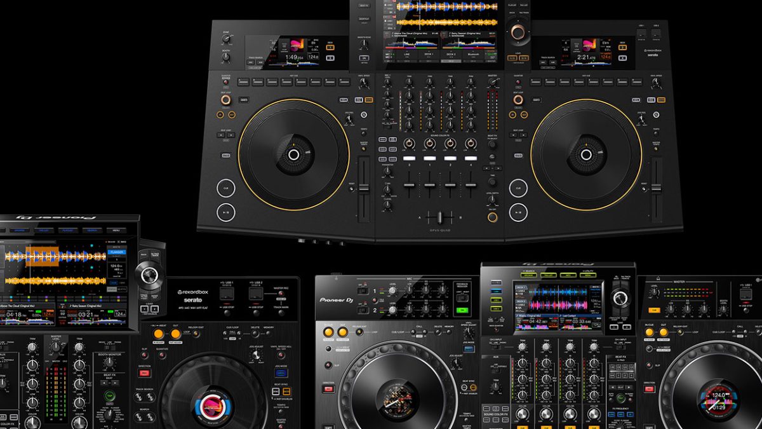Viewport: 762px width, 429px height.
Task: Click the green Beat FX TAP button on the bottom-right controller
Action: pos(619,398)
